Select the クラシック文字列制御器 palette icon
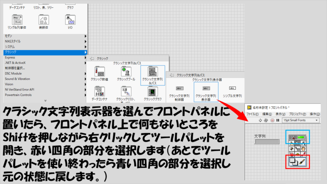 (179, 91)
